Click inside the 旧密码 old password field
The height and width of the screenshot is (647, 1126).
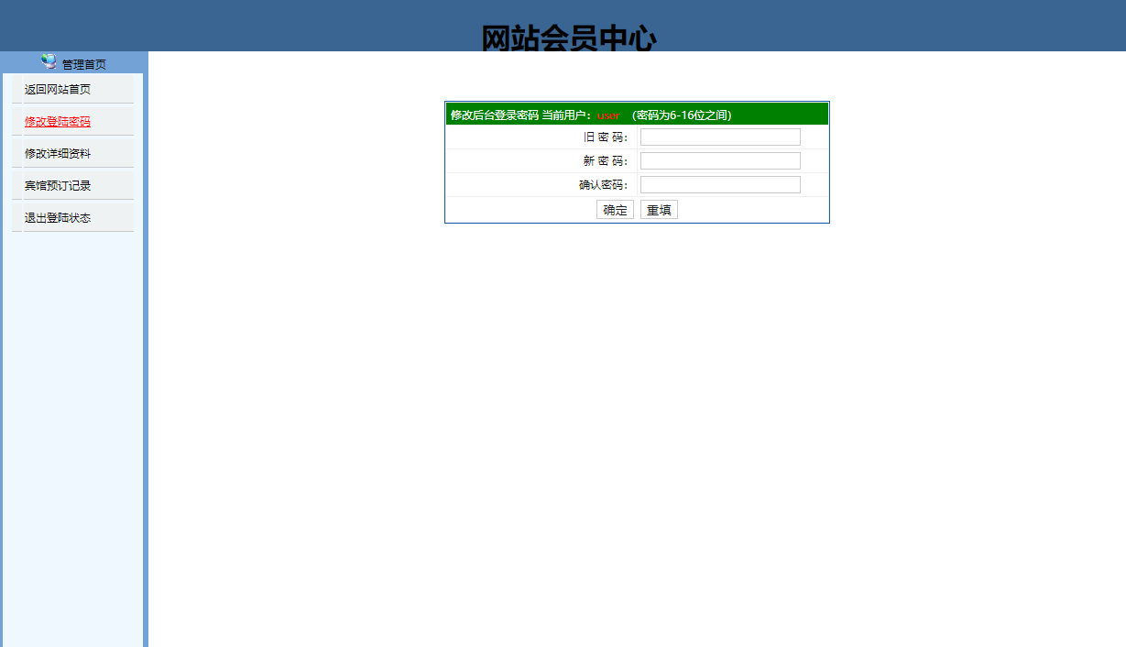[719, 136]
